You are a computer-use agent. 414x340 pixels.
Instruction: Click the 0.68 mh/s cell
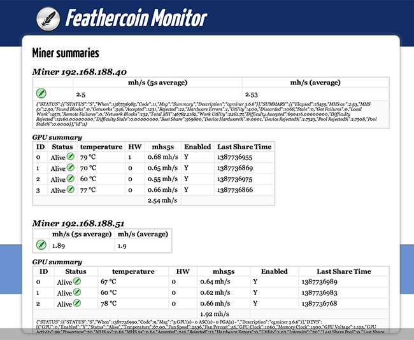tap(162, 157)
